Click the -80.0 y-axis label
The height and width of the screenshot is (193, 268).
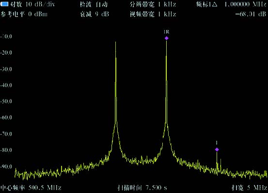tap(6, 150)
